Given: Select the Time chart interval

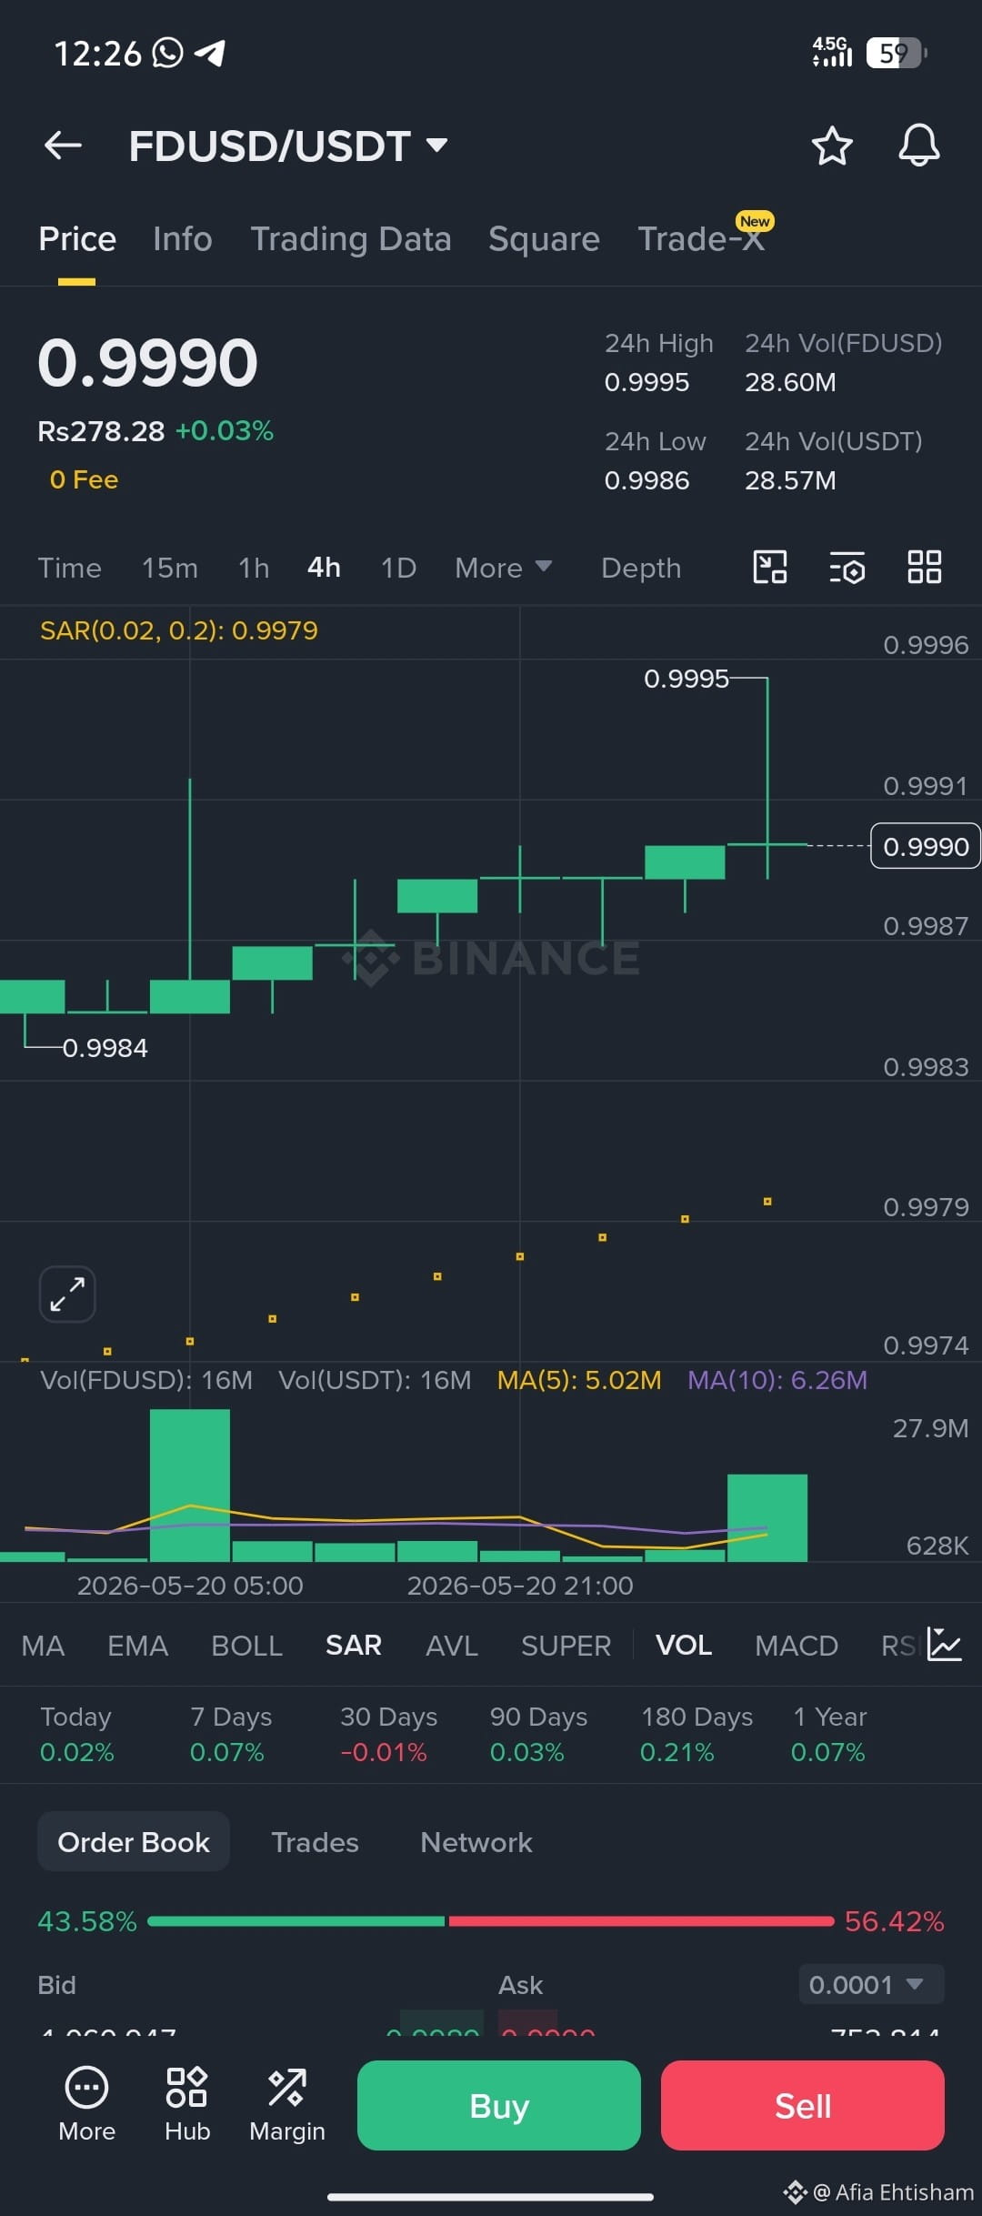Looking at the screenshot, I should 69,568.
